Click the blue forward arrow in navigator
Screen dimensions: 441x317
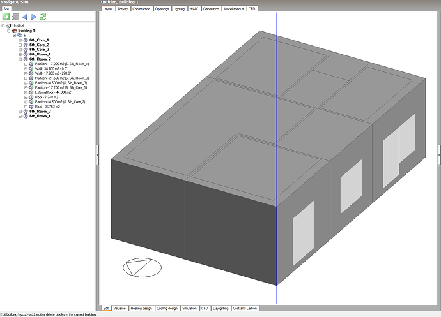[33, 17]
